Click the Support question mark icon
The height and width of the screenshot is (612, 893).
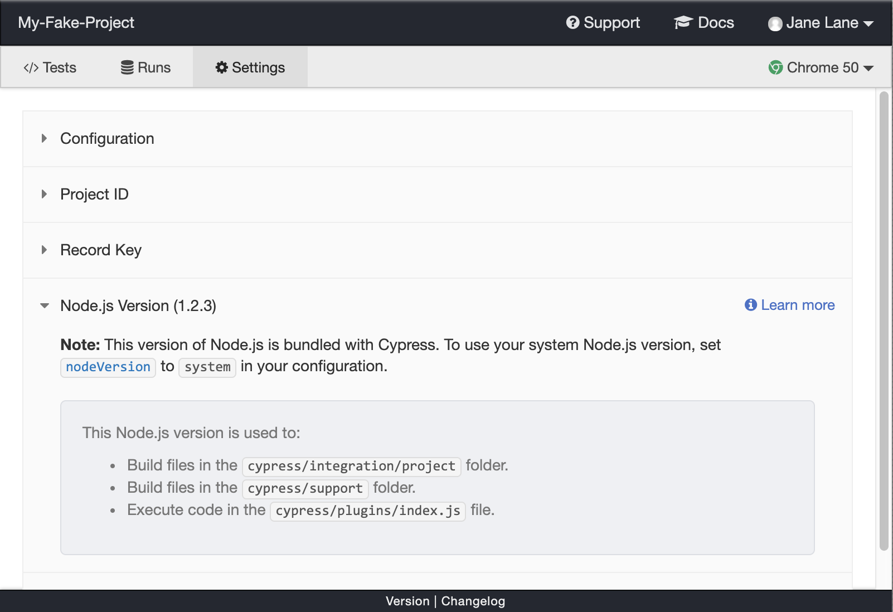[x=572, y=23]
